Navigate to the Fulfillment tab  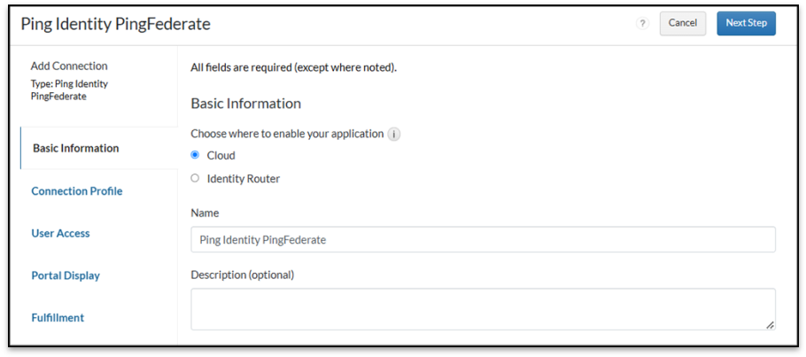click(x=58, y=317)
